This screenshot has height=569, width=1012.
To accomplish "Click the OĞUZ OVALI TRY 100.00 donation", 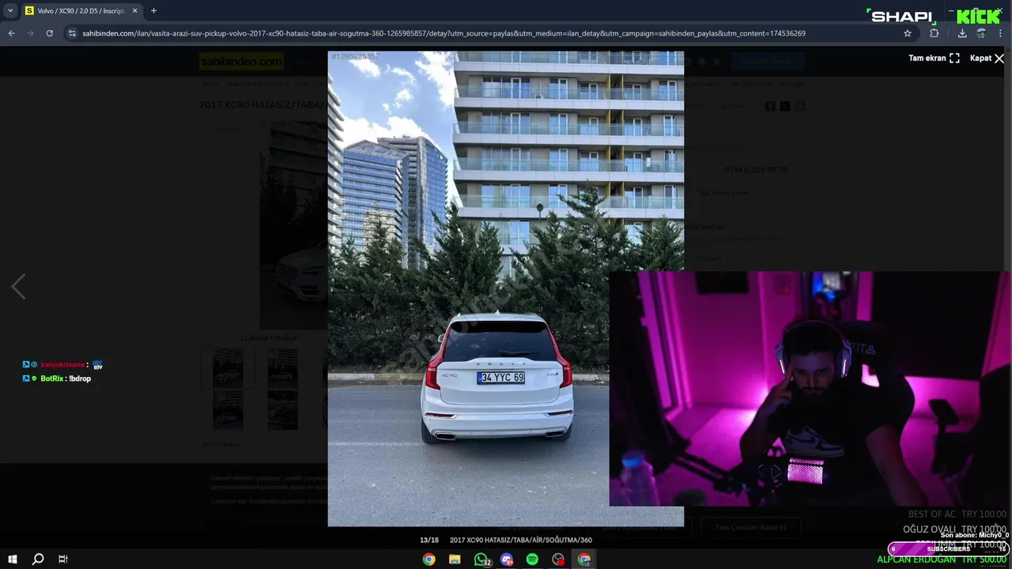I will pos(954,529).
